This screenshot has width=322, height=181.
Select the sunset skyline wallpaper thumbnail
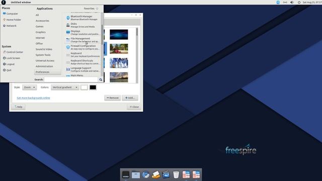point(119,77)
